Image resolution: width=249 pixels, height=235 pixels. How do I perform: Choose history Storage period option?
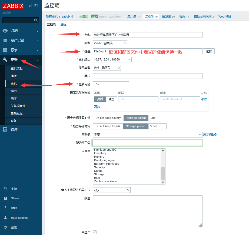tap(136, 118)
